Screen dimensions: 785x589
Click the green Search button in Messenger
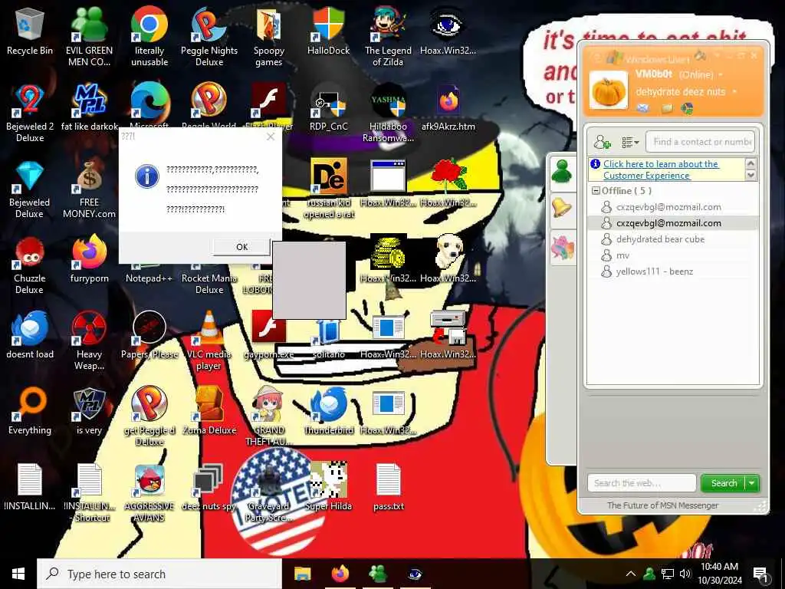tap(724, 483)
